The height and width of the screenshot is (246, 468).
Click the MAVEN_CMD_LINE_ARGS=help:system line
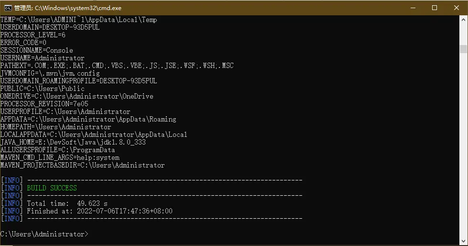(x=60, y=157)
